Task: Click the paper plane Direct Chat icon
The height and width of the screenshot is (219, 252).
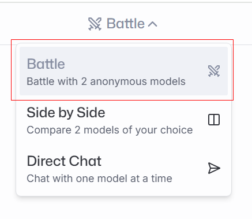Action: pos(214,168)
